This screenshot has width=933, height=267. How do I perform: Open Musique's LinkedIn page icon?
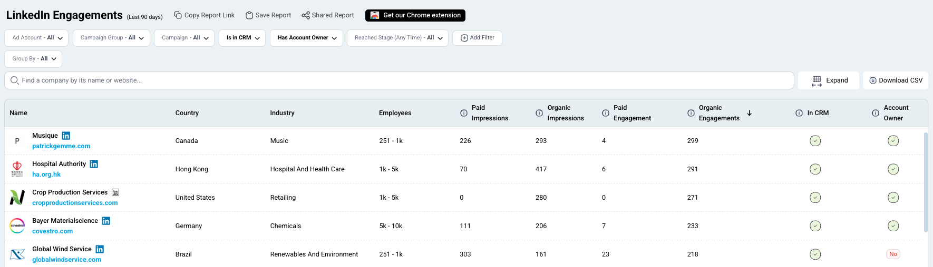(66, 136)
